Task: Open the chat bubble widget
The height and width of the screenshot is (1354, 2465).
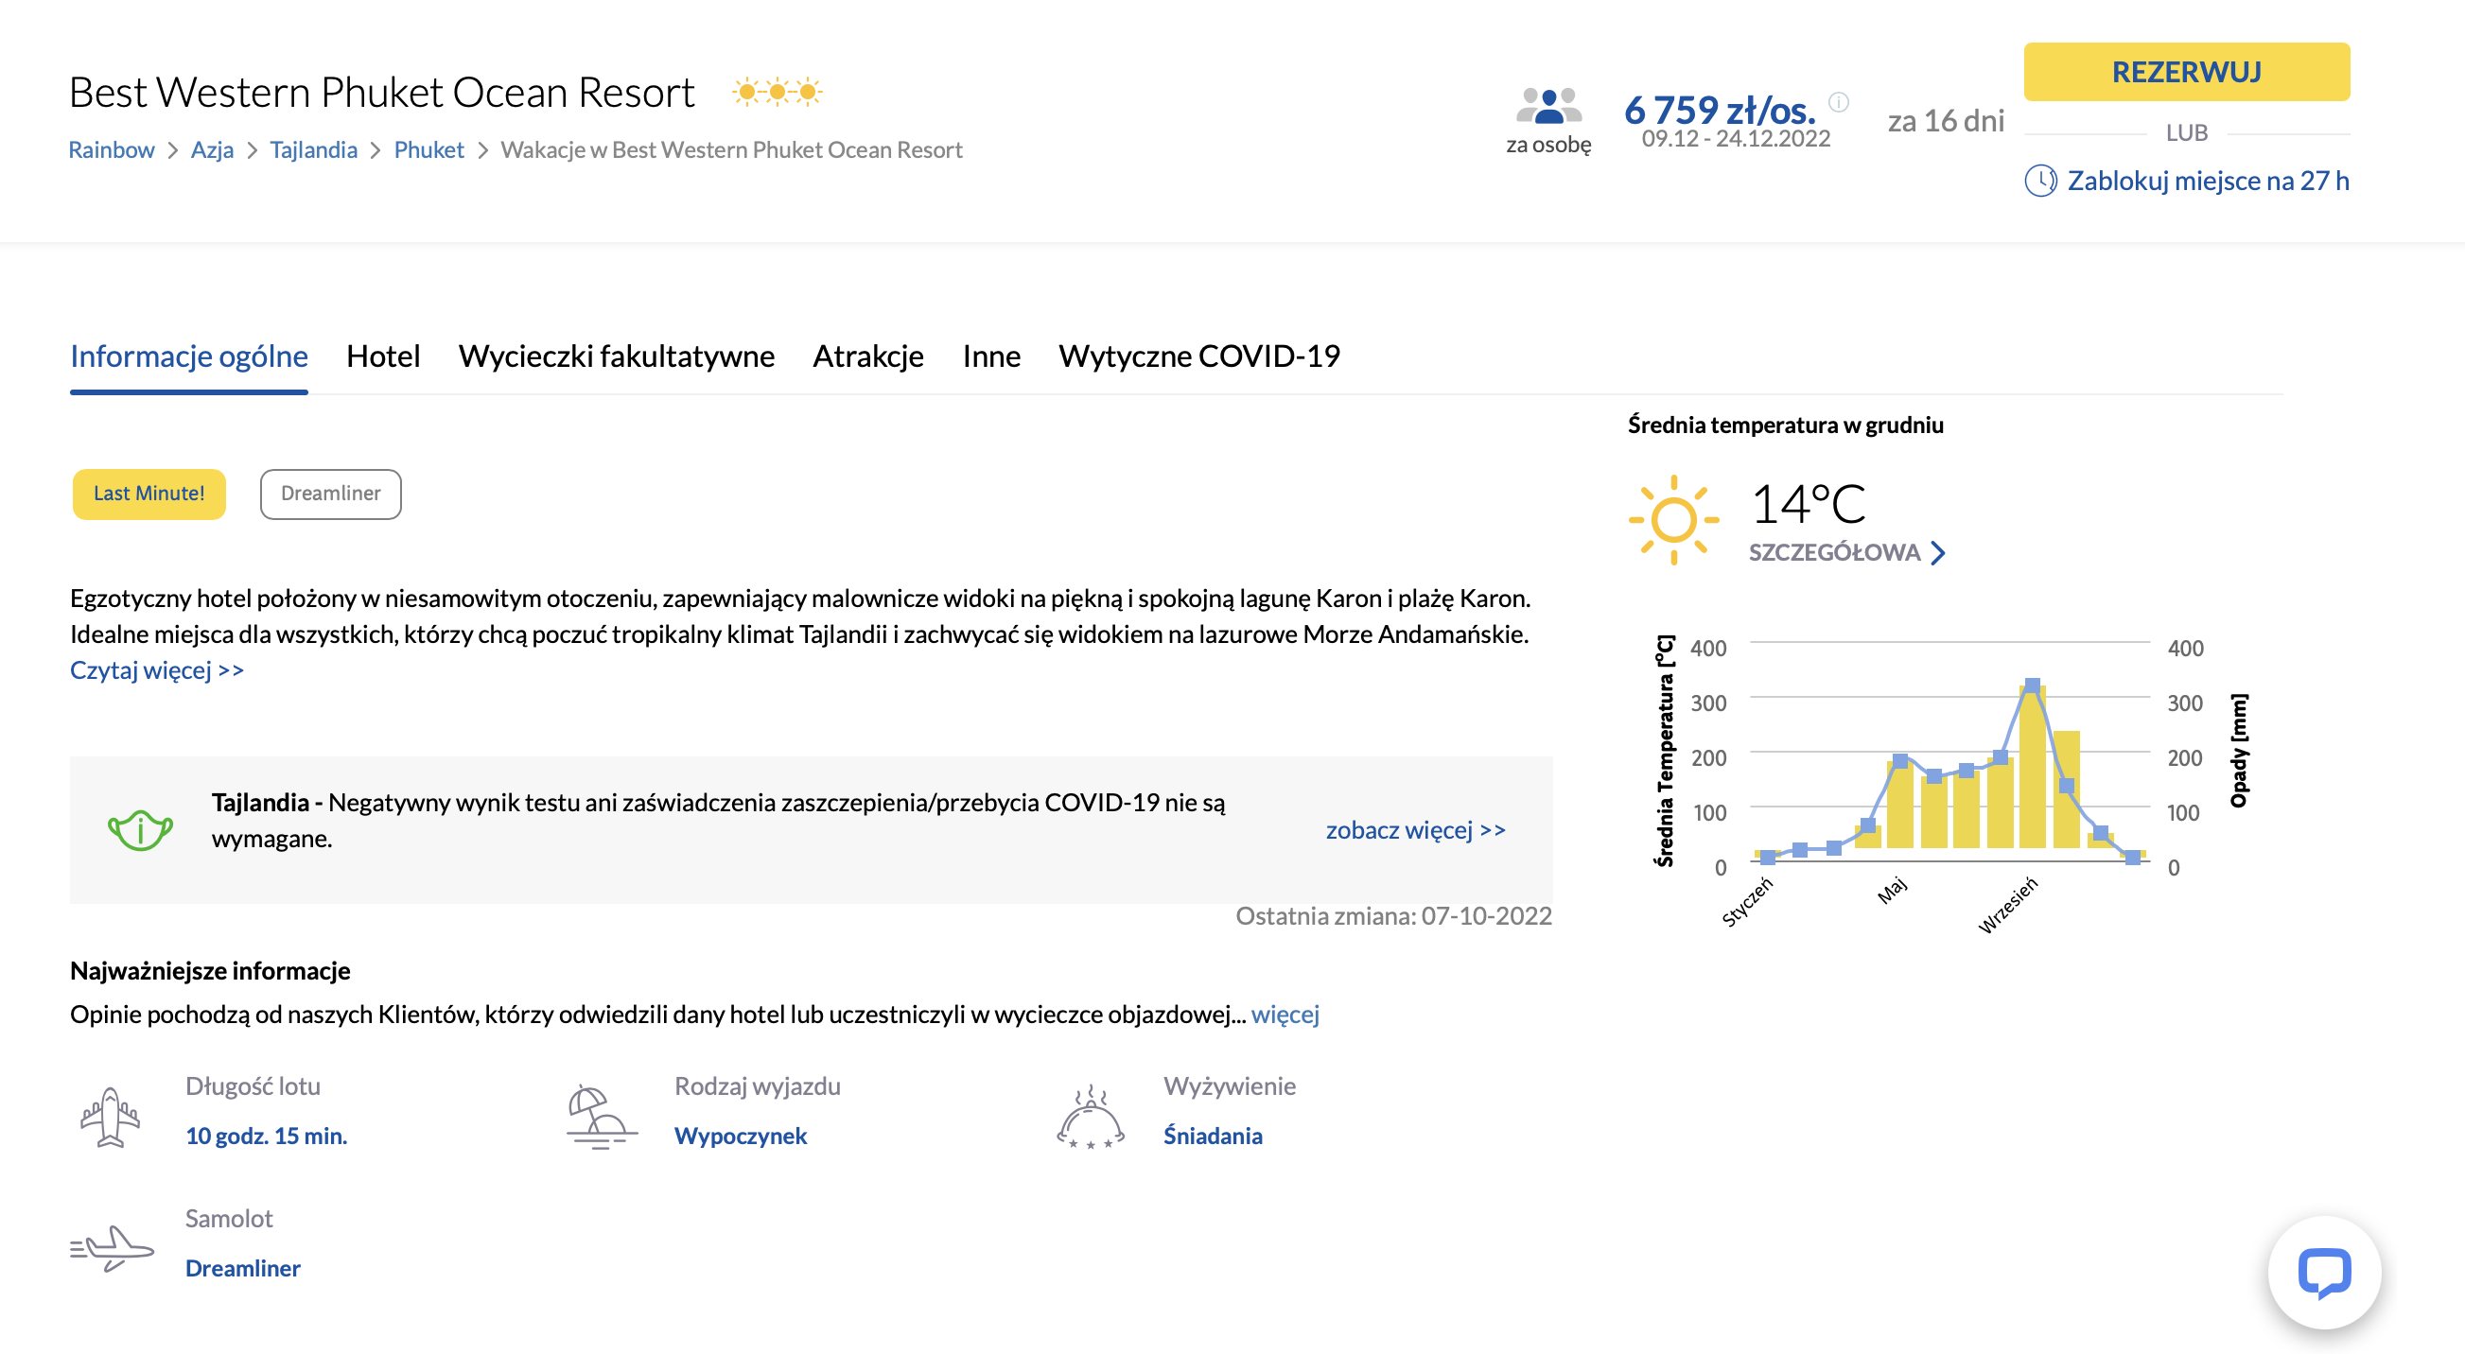Action: 2323,1272
